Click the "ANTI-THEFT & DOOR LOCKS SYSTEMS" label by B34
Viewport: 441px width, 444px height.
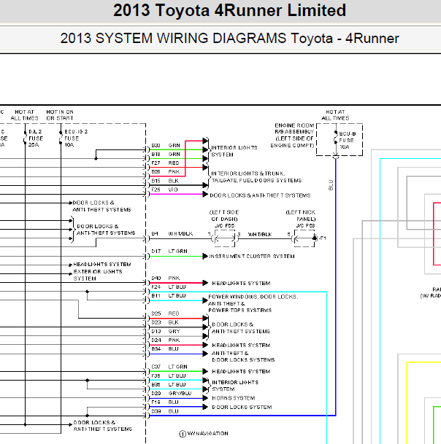[243, 357]
